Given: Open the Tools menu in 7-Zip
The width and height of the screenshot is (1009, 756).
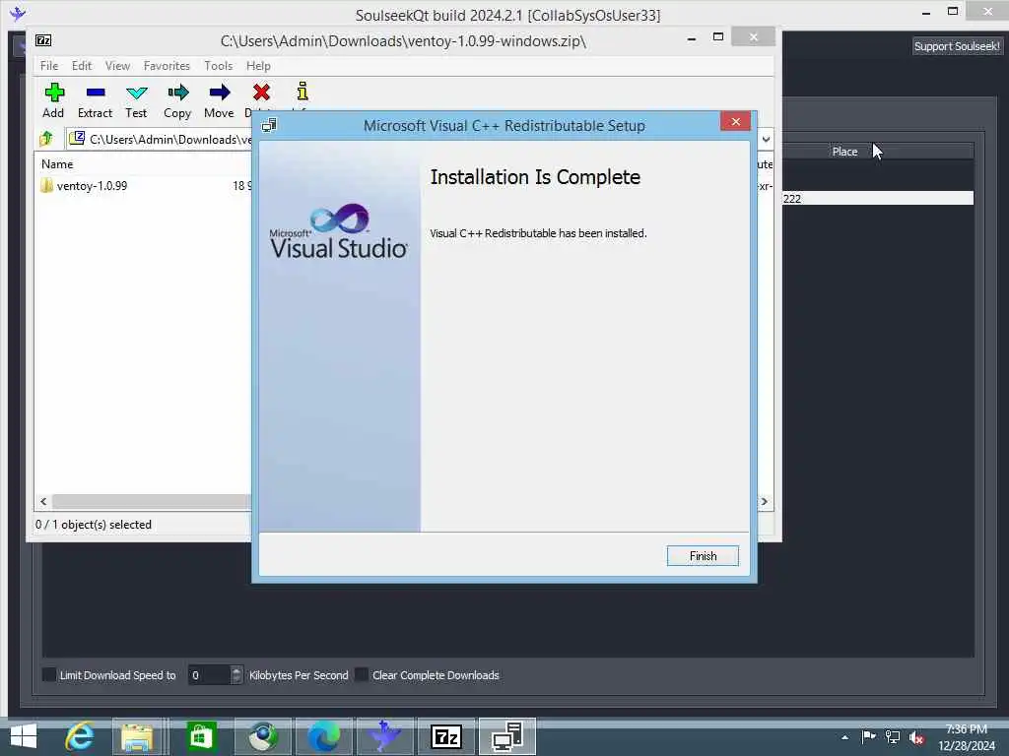Looking at the screenshot, I should click(x=218, y=66).
